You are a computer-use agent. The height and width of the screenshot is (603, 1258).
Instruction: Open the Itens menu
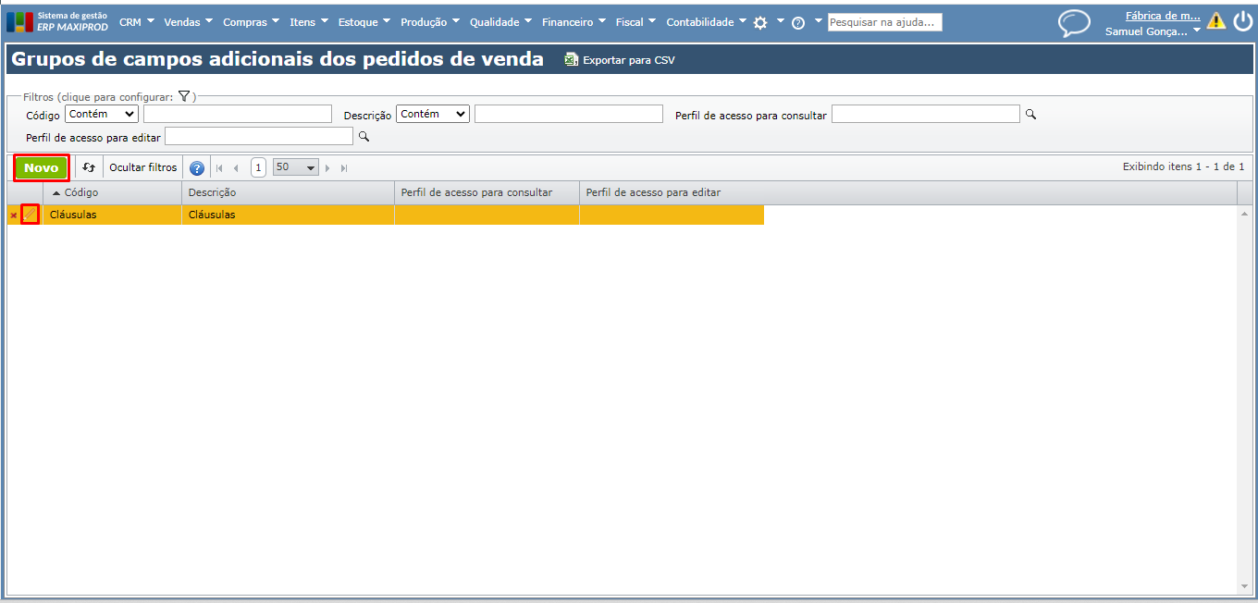click(309, 22)
